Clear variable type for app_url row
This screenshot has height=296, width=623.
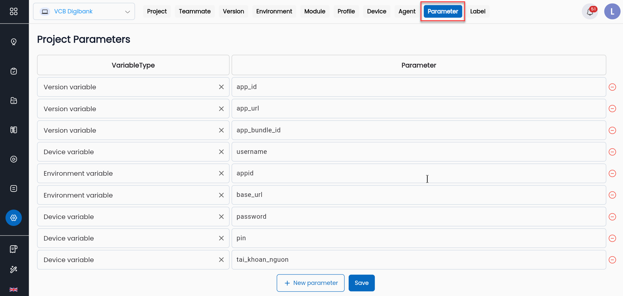pos(221,109)
